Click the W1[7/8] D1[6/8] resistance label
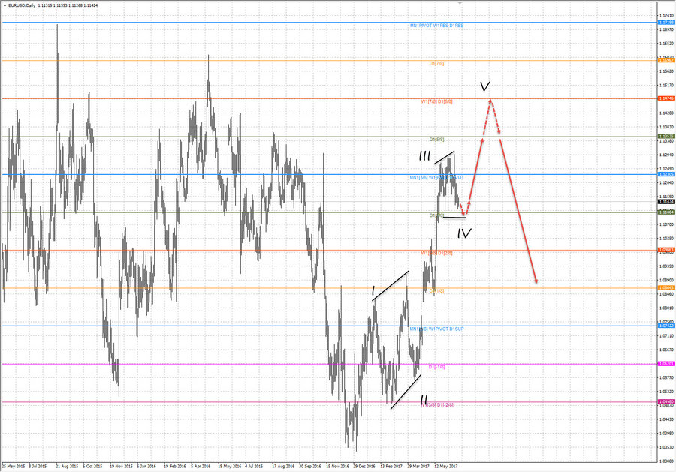 [436, 101]
